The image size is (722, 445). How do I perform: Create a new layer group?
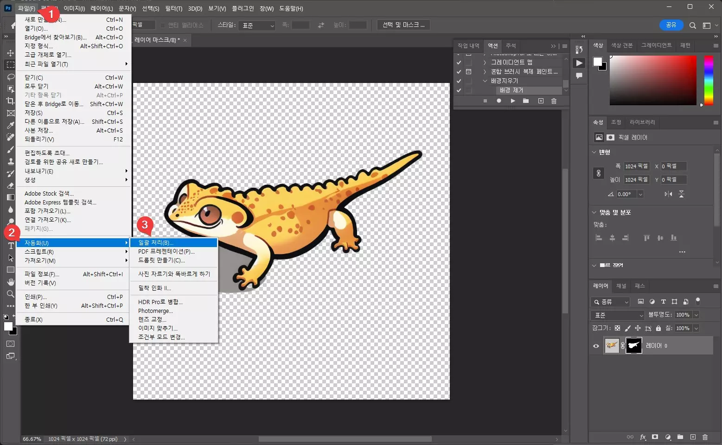pyautogui.click(x=680, y=437)
